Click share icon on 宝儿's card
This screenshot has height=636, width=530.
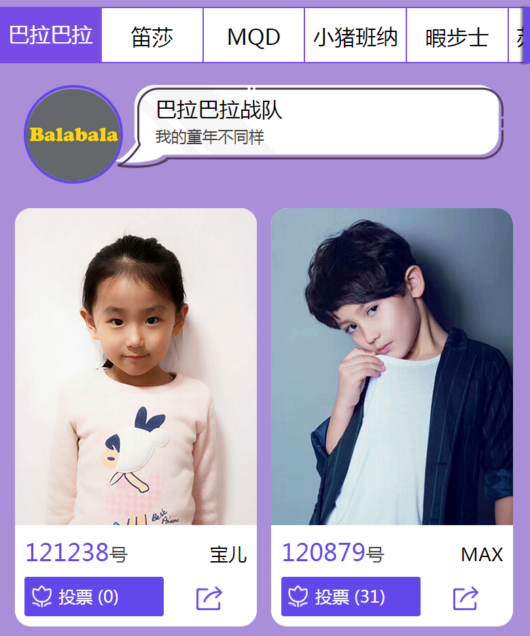pos(209,597)
